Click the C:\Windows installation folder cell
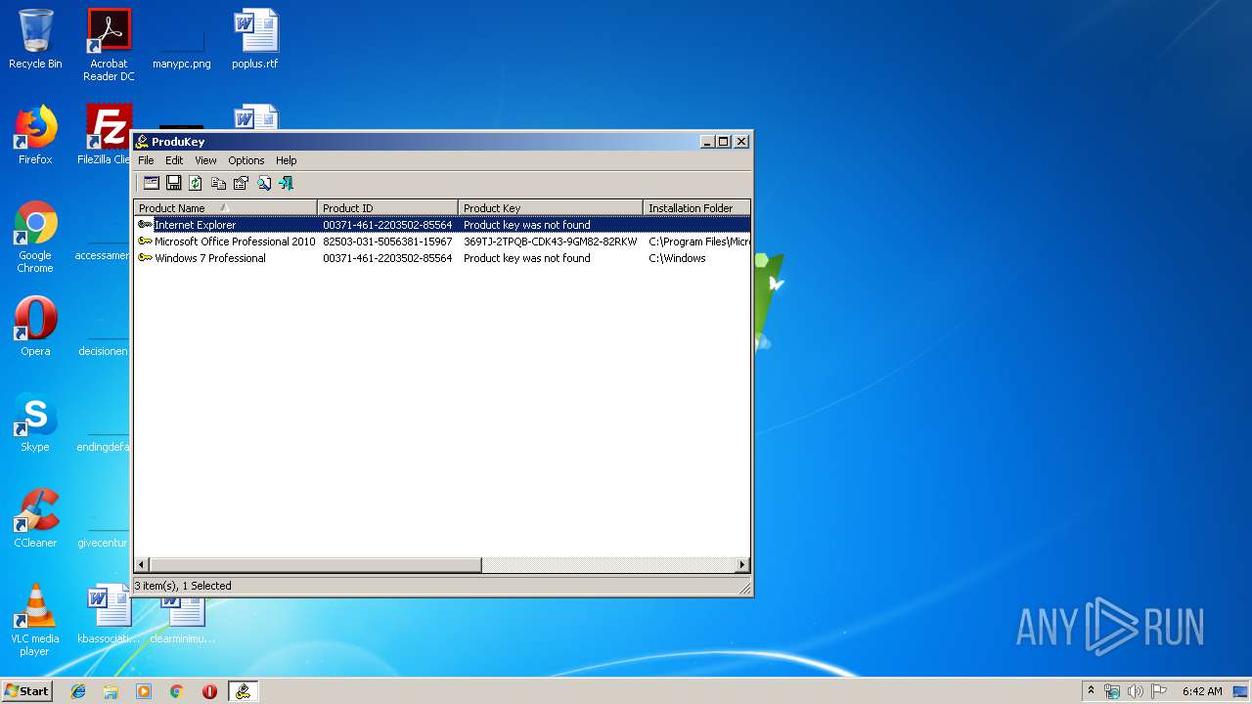The image size is (1252, 704). tap(677, 258)
